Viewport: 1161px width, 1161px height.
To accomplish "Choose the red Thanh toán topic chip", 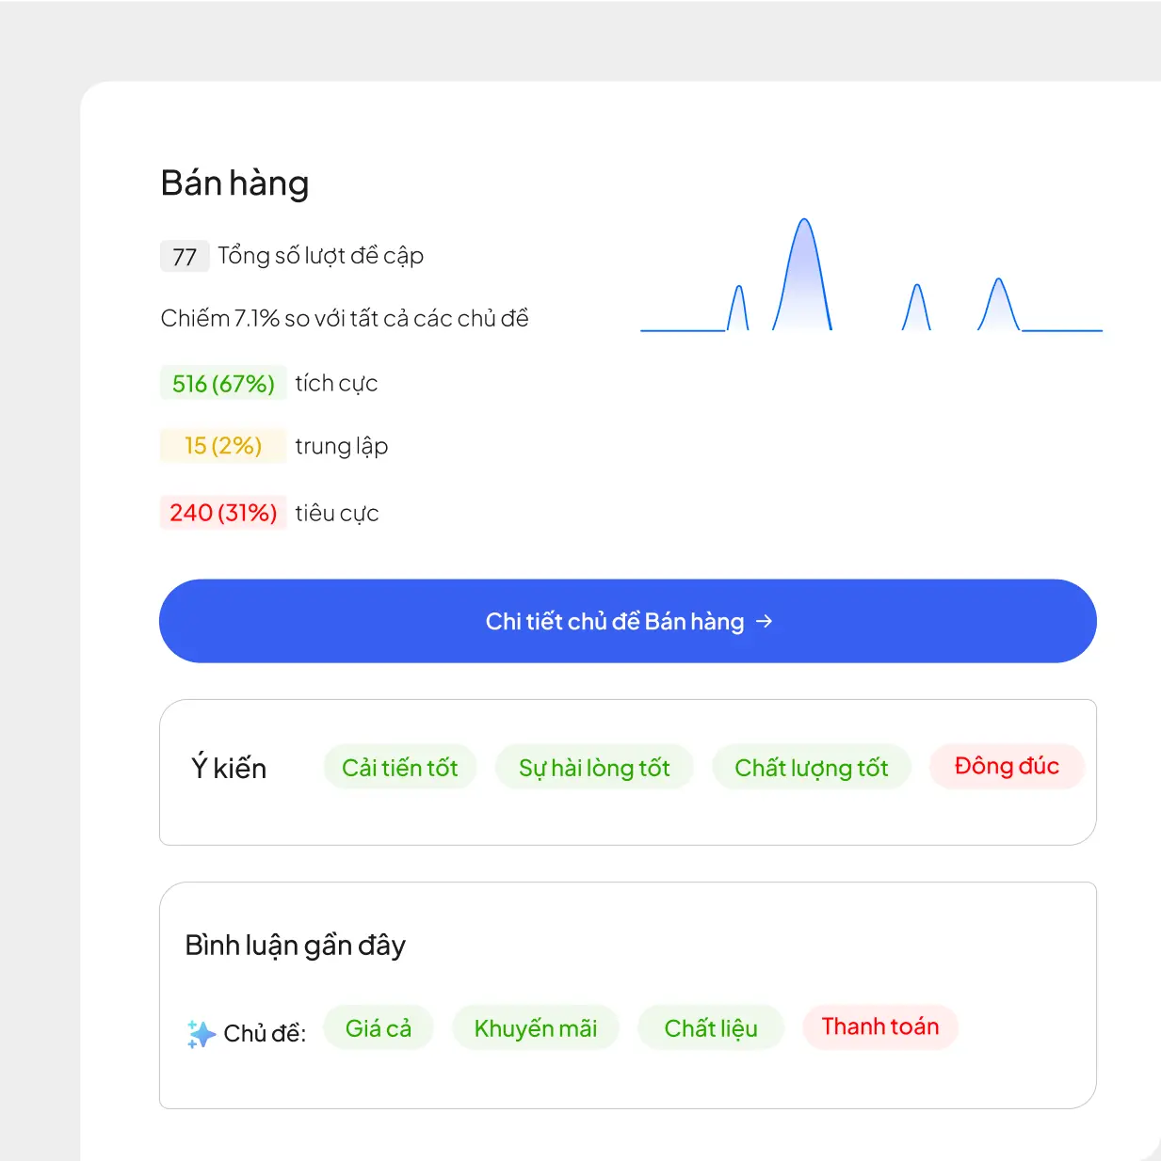I will (880, 1026).
